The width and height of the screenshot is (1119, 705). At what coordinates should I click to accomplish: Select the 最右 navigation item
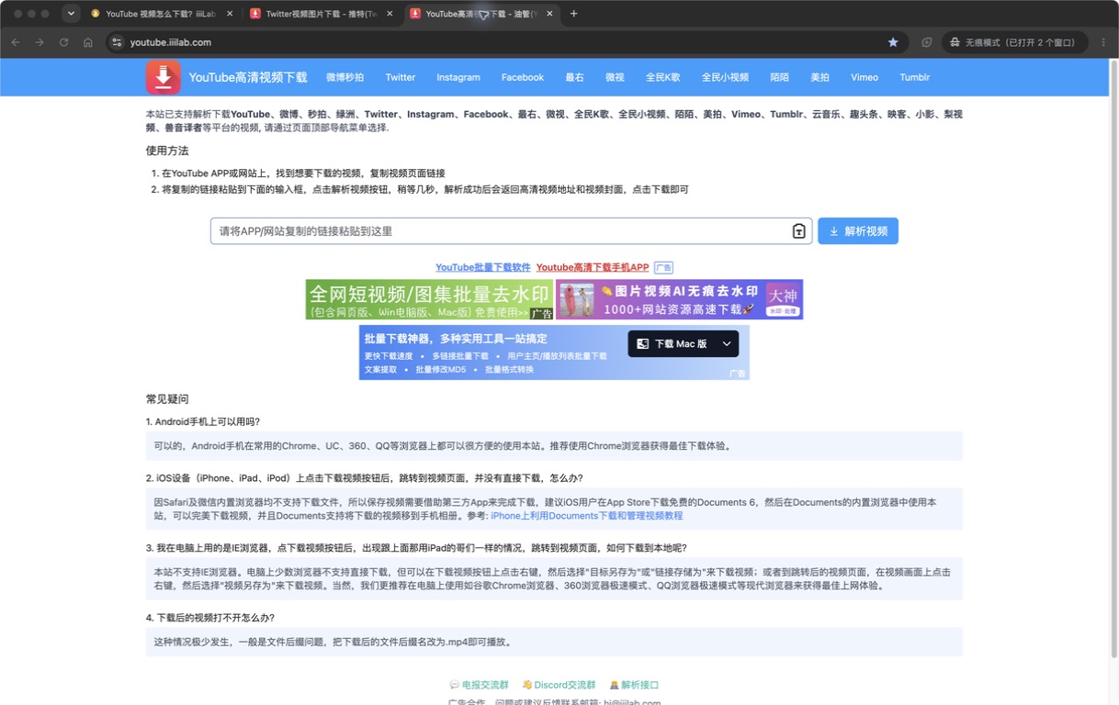click(x=574, y=77)
